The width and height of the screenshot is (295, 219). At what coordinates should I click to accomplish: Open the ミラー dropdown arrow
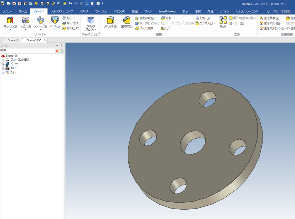(246, 23)
